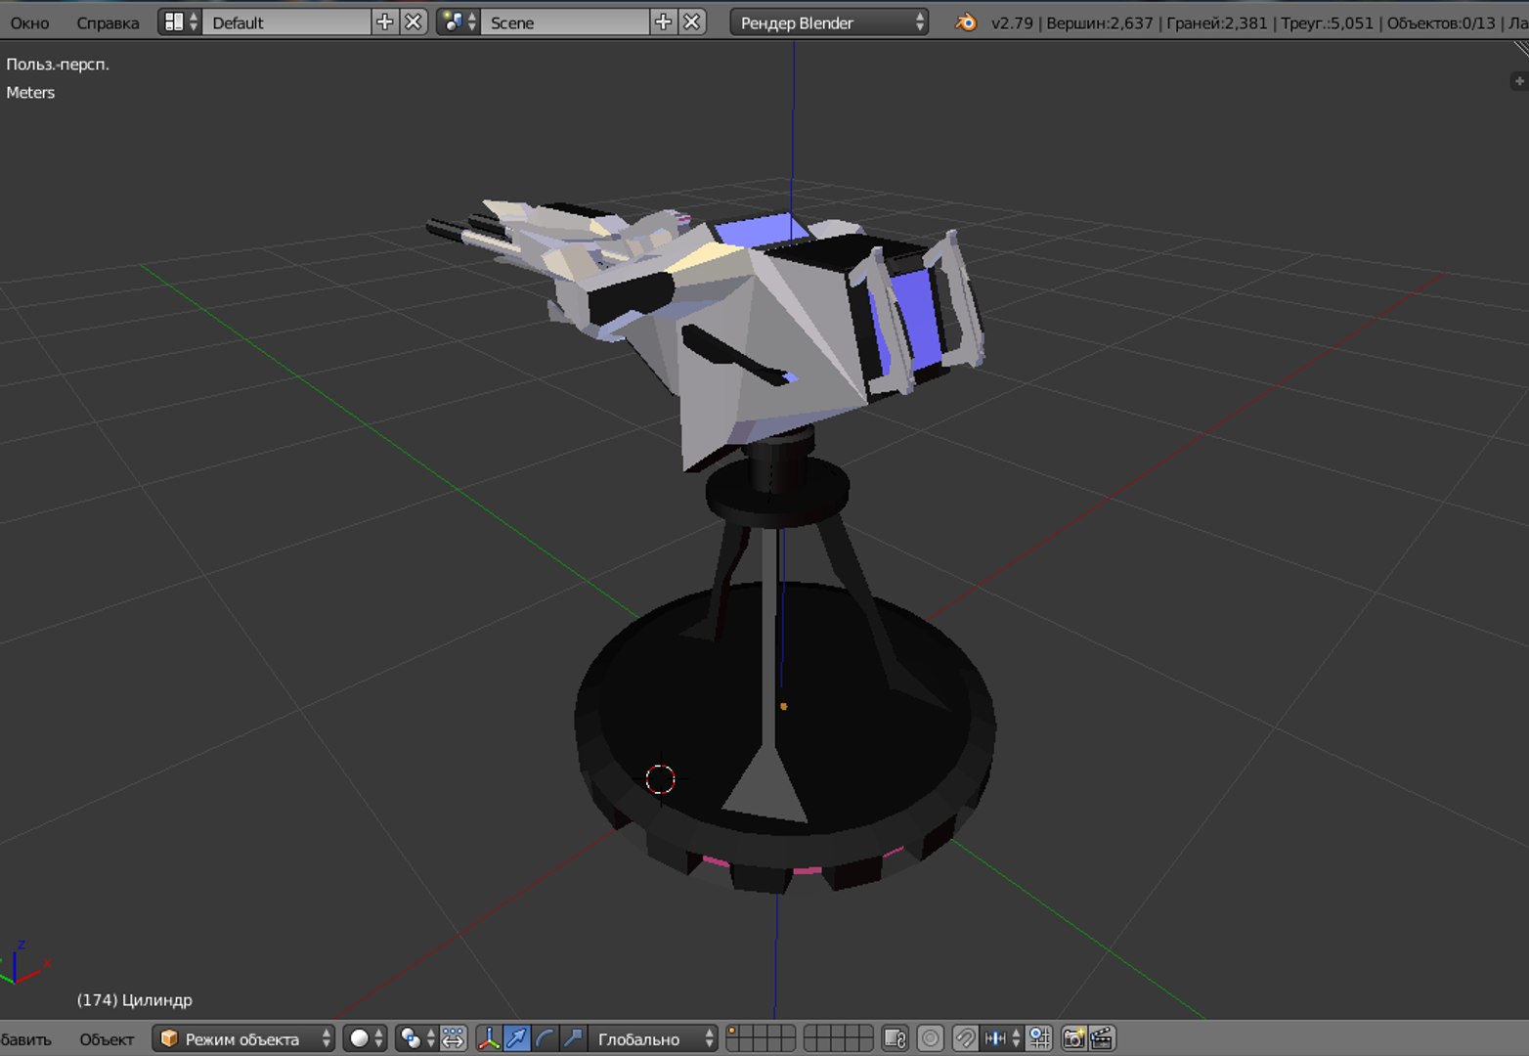Expand the properties region plus icon
The width and height of the screenshot is (1529, 1056).
pos(1518,81)
